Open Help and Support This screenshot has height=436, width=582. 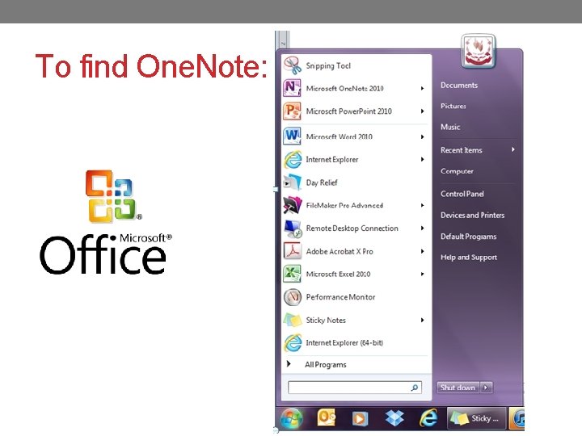pos(469,257)
